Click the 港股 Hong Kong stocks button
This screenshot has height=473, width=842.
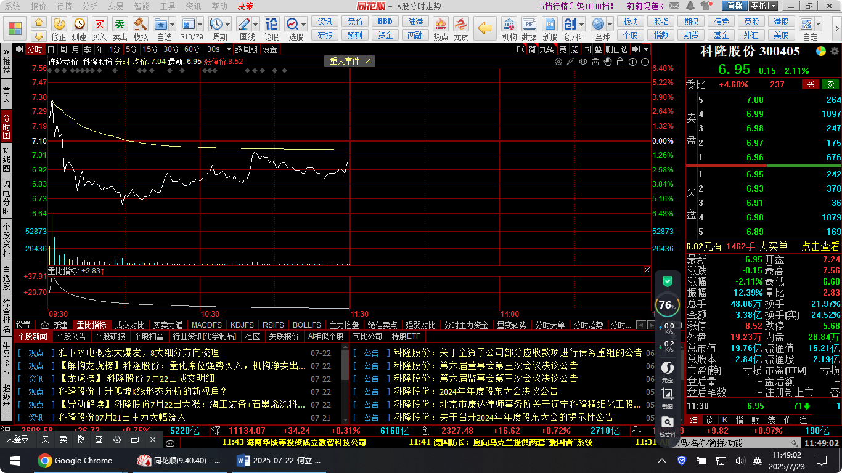tap(782, 22)
